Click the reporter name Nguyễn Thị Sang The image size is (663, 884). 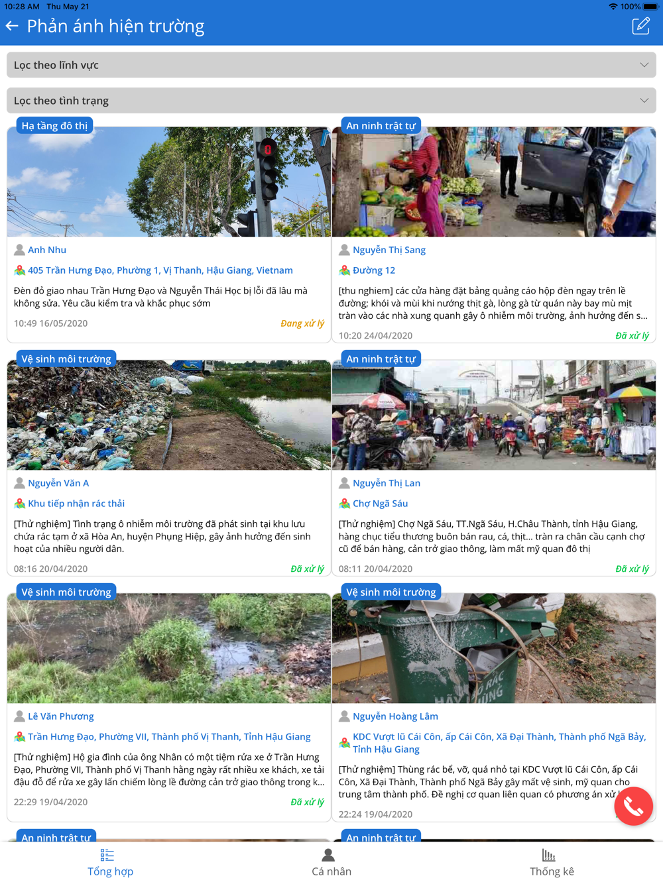pyautogui.click(x=389, y=250)
